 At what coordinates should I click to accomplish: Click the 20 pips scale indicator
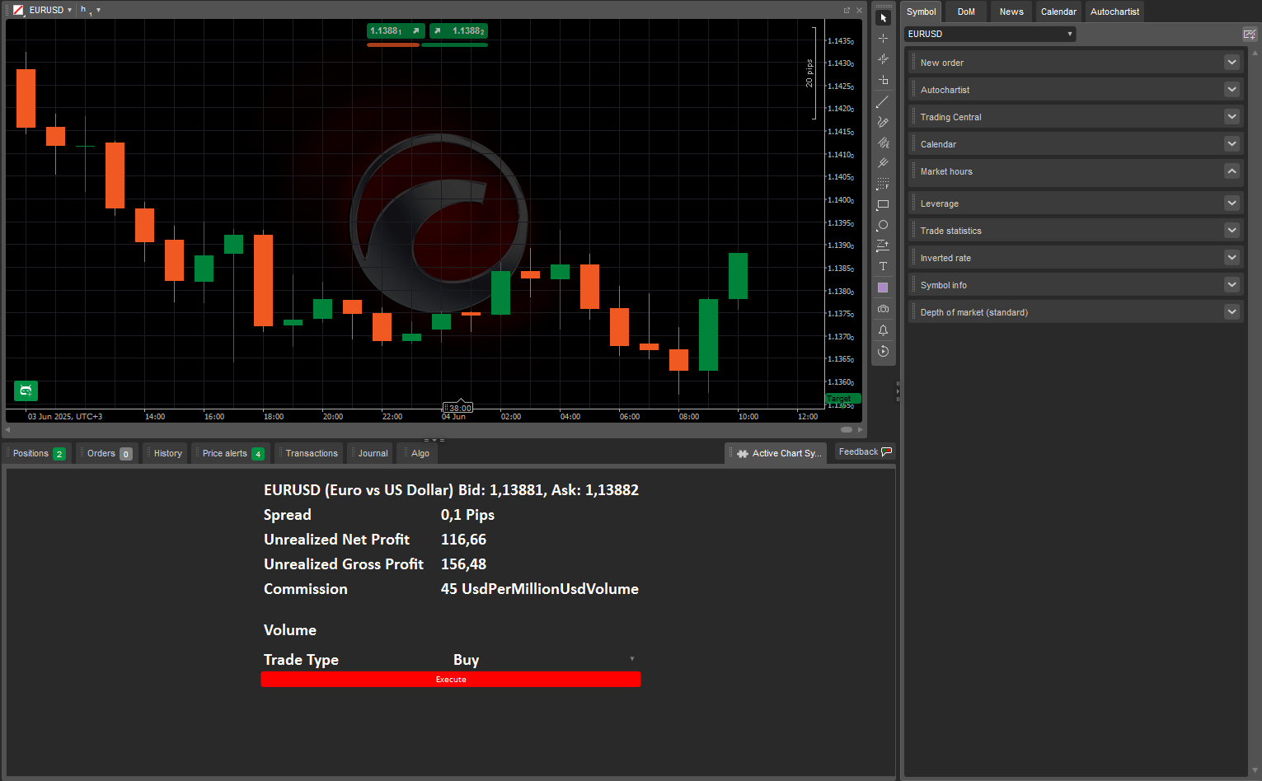[809, 73]
